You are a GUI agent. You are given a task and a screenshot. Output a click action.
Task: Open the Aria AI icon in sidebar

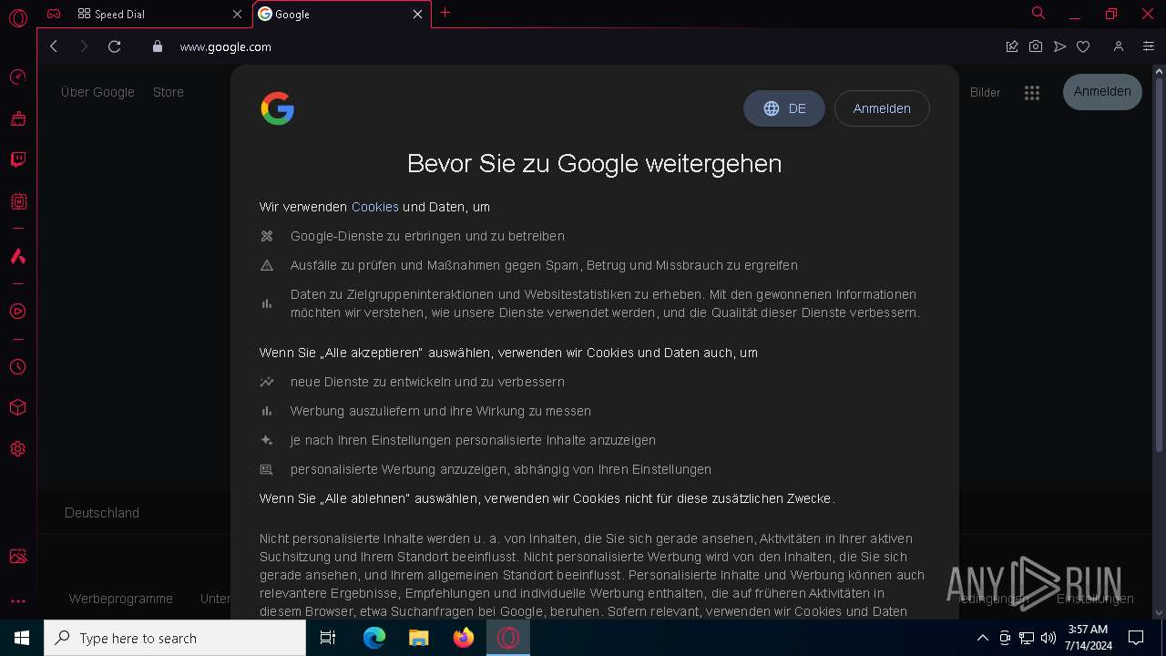point(17,257)
